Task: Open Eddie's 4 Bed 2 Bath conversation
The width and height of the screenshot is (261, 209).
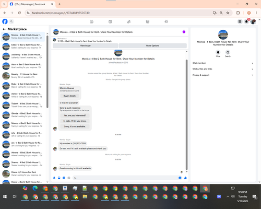Action: 23,47
